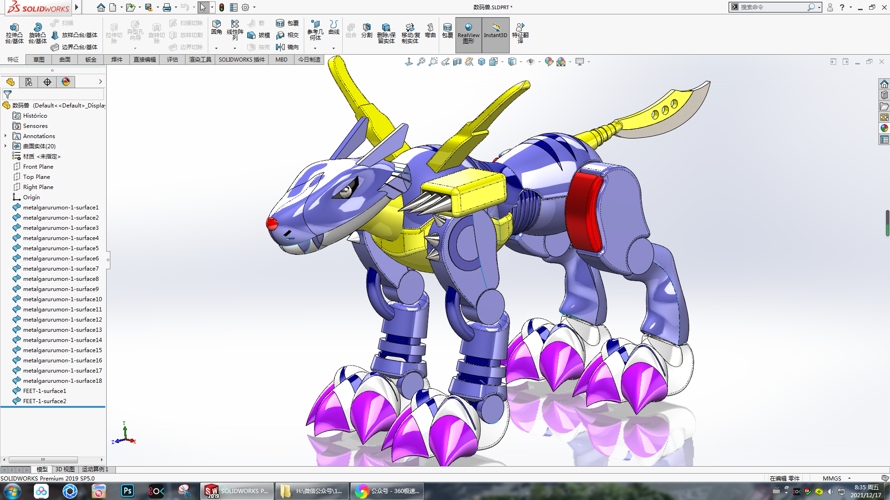Open the Reference Geometry dropdown arrow
Screen dimensions: 890x500
[x=315, y=48]
